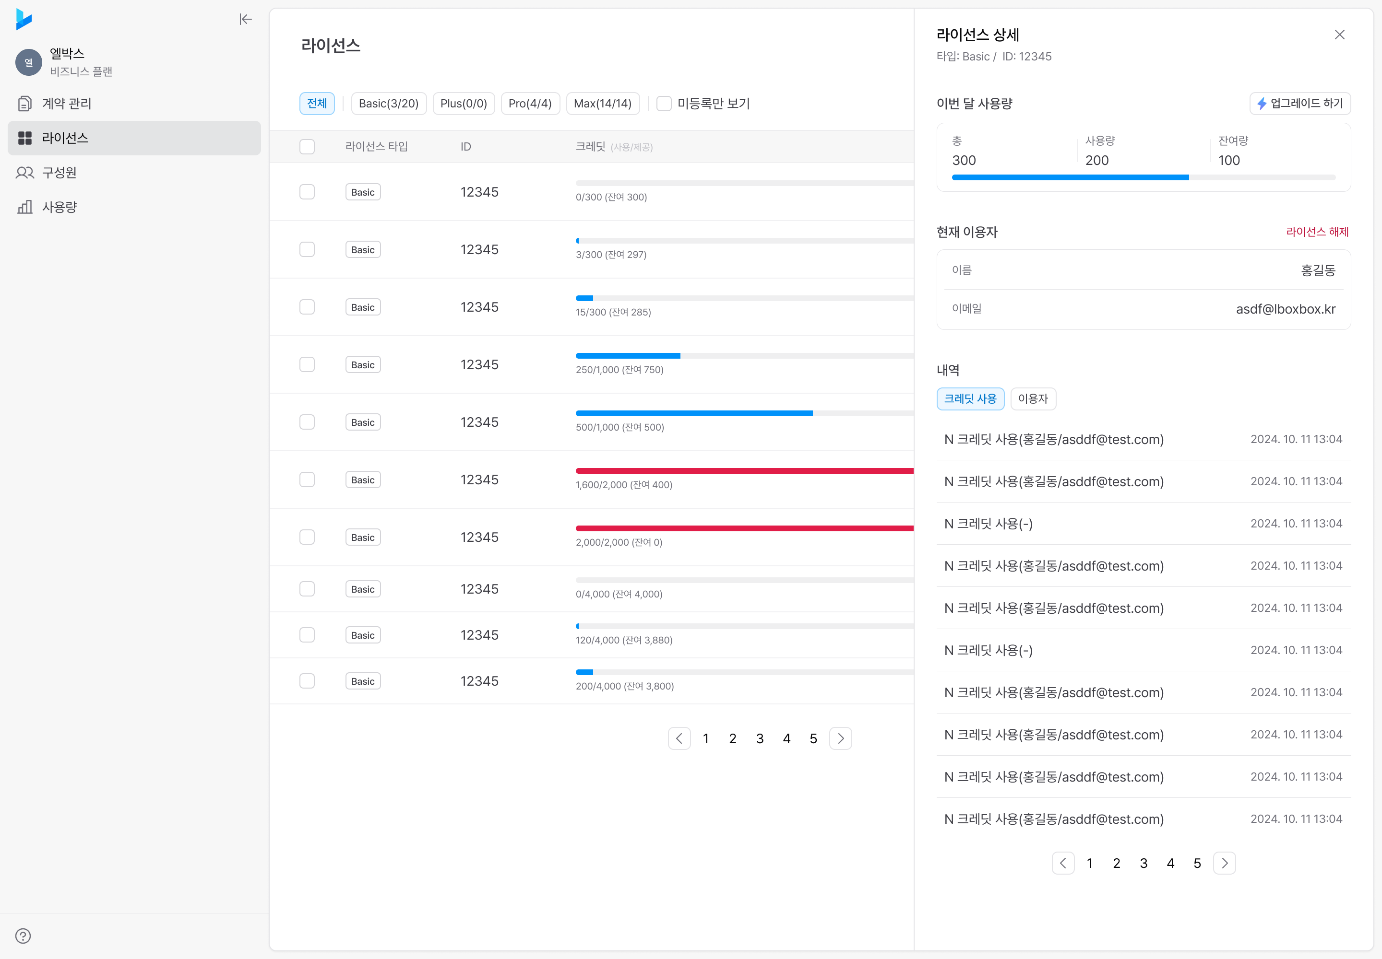
Task: Open the help question mark icon
Action: pyautogui.click(x=23, y=936)
